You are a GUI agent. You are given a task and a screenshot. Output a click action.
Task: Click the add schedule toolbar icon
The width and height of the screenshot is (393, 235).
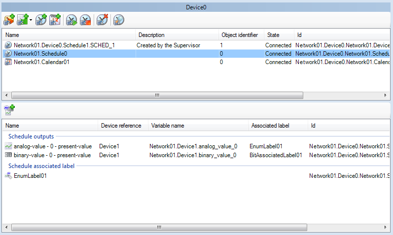(41, 20)
